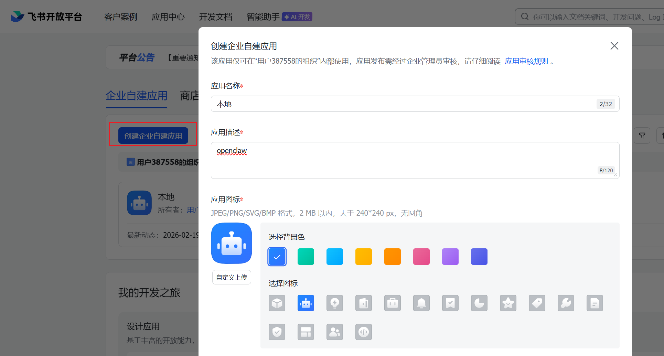Screen dimensions: 664x356
Task: Click the Feishu Open Platform logo
Action: [46, 16]
